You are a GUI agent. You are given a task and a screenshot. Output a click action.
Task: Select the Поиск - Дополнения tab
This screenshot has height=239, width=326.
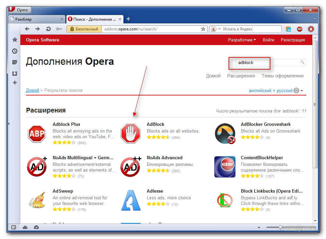pyautogui.click(x=95, y=19)
